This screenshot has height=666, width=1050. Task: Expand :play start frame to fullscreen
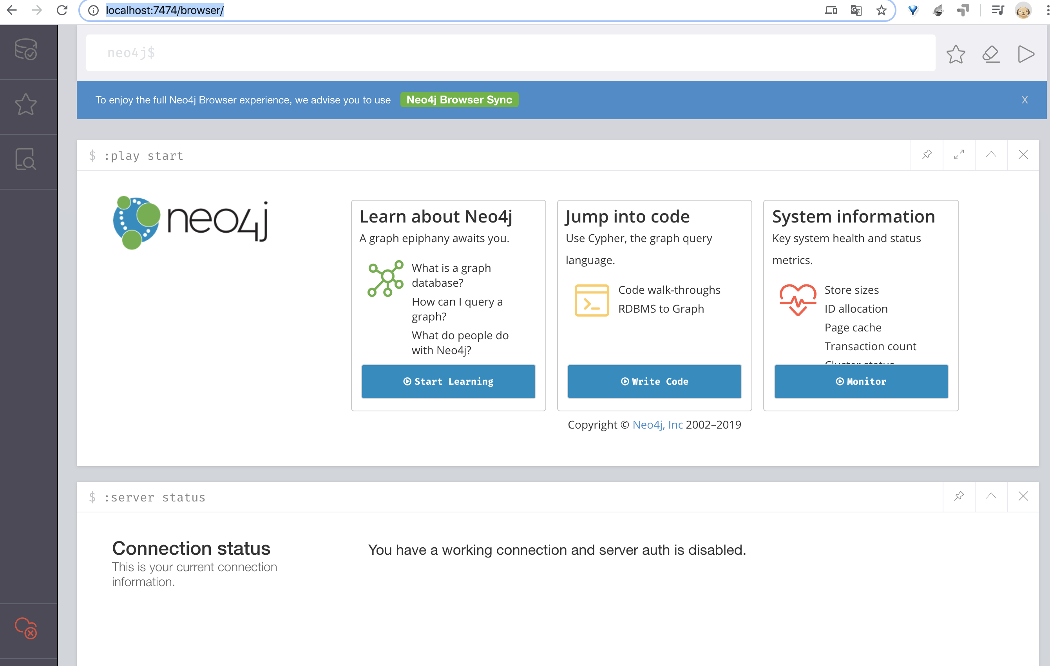(x=959, y=155)
